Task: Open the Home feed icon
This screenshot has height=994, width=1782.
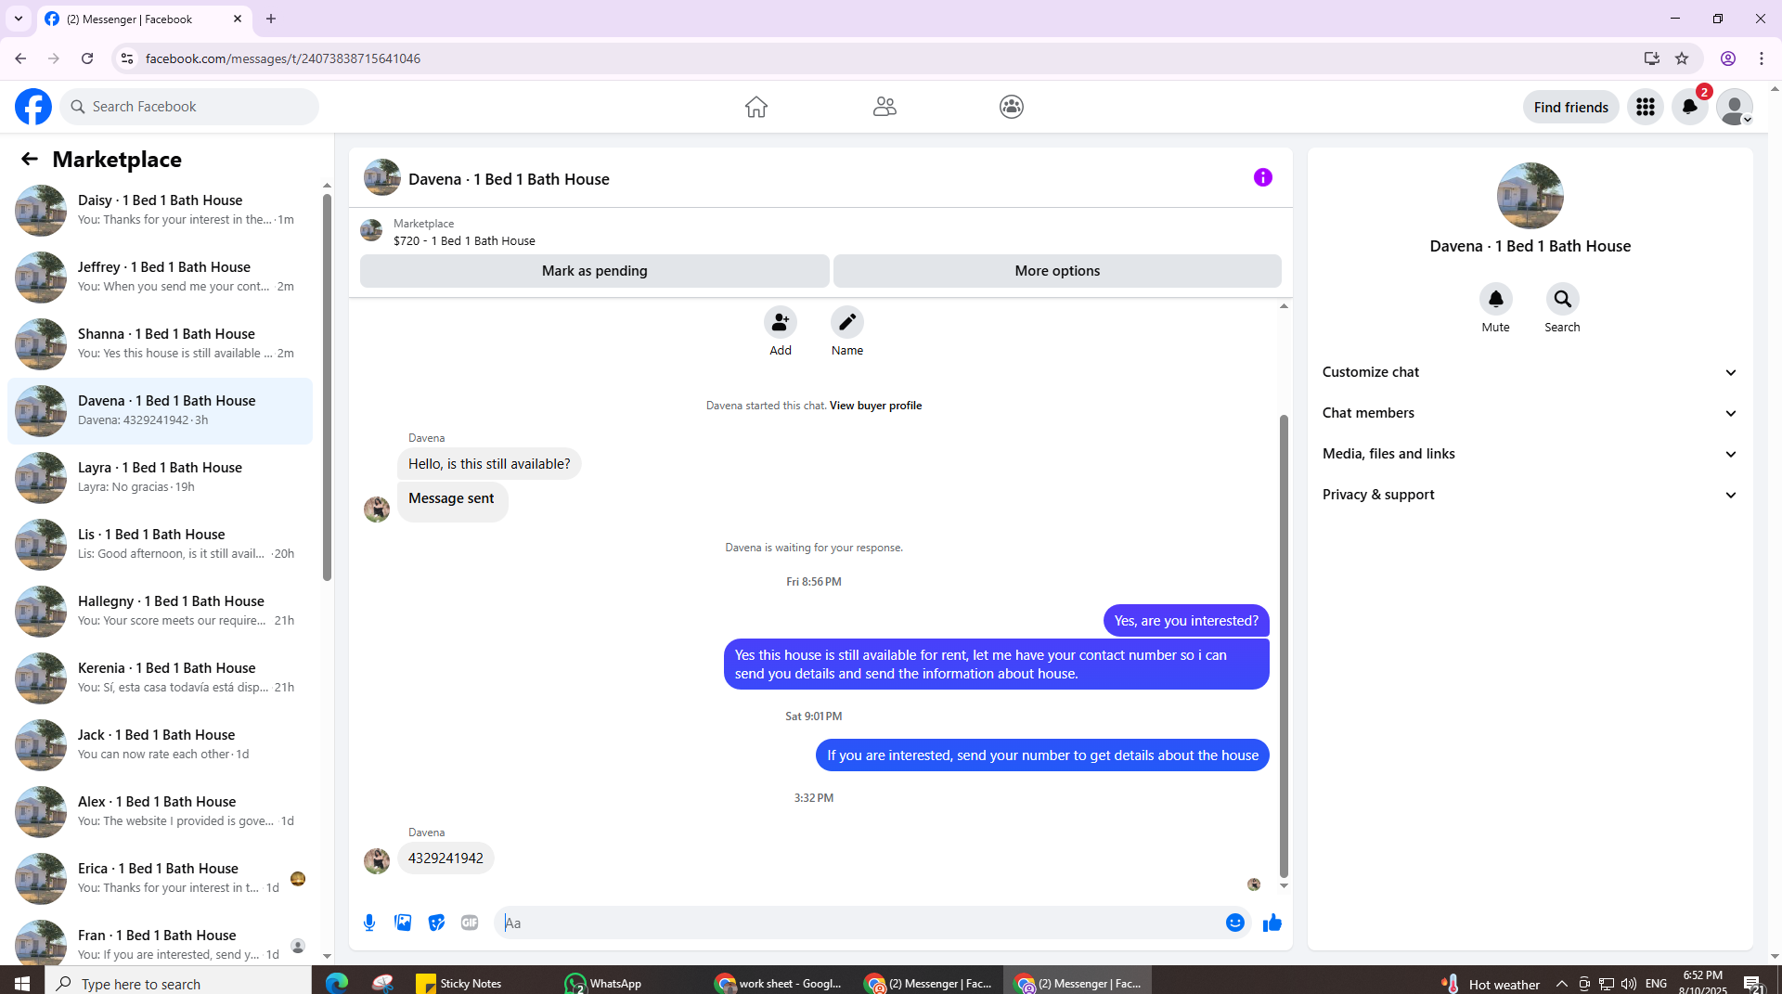Action: 756,107
